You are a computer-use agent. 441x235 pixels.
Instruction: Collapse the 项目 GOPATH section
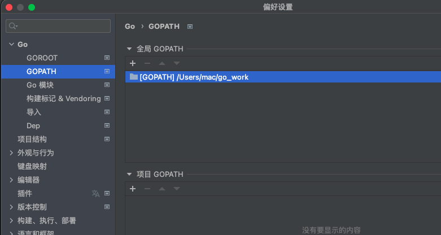(129, 174)
